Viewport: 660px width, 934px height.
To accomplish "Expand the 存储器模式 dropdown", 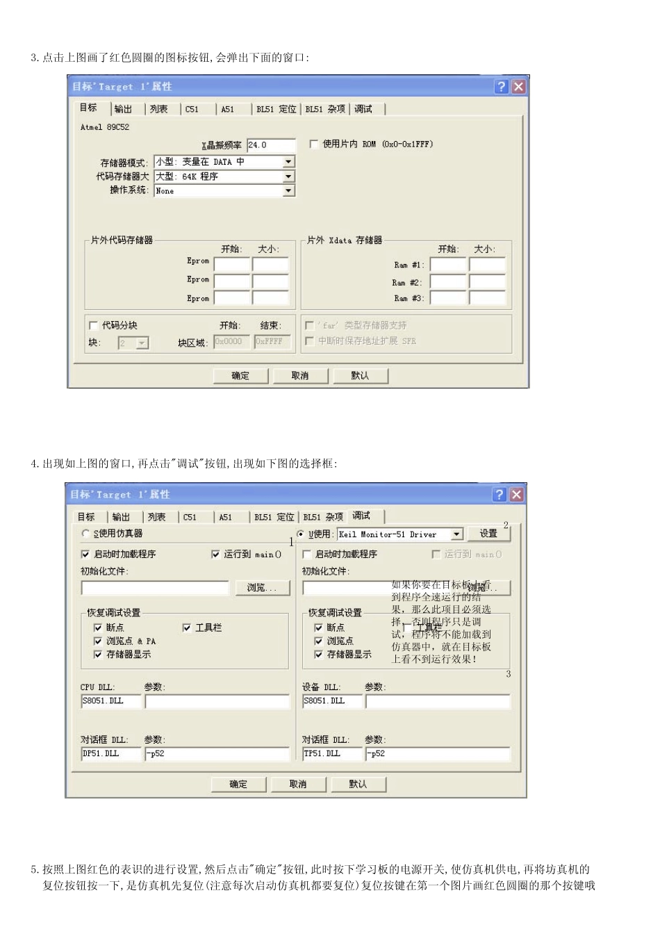I will (288, 161).
